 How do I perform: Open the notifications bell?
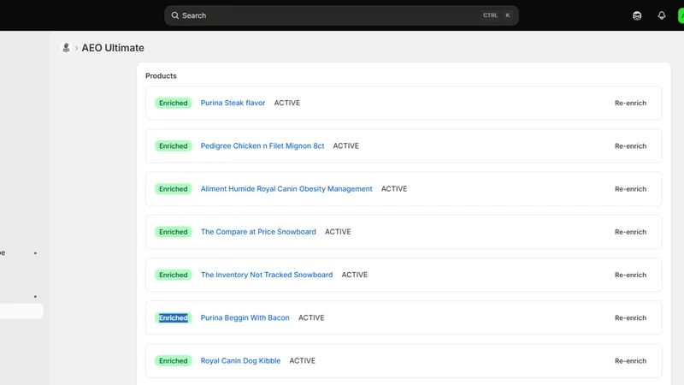(662, 15)
